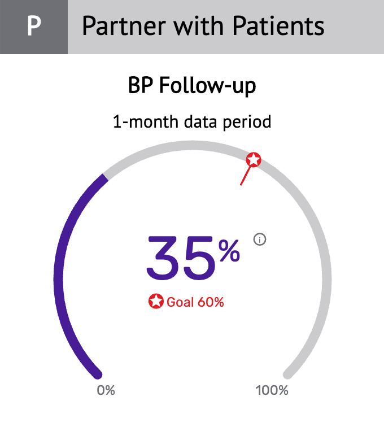384x427 pixels.
Task: Click the large 35 percentage value
Action: (181, 258)
